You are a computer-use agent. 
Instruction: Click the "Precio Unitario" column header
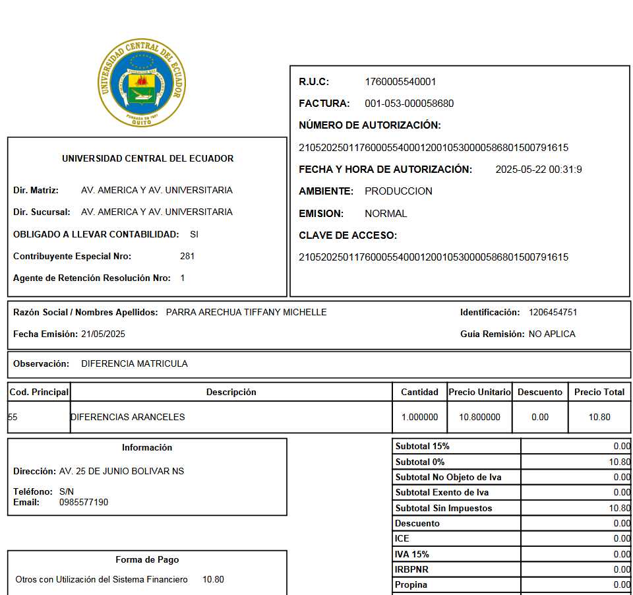tap(479, 392)
